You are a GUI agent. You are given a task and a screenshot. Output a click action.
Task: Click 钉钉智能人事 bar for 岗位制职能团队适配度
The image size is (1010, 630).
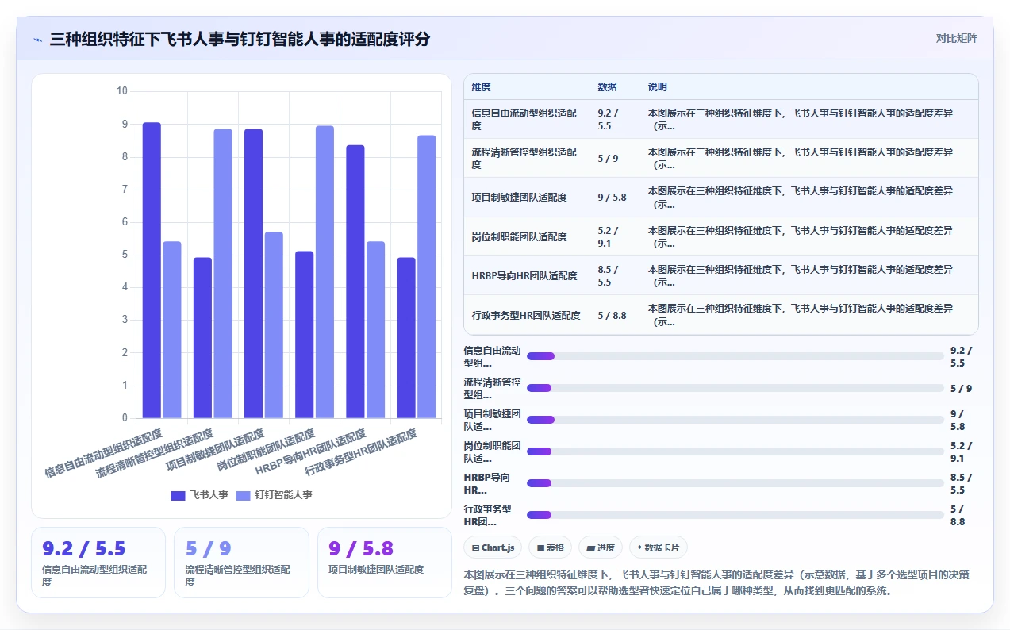pos(325,272)
